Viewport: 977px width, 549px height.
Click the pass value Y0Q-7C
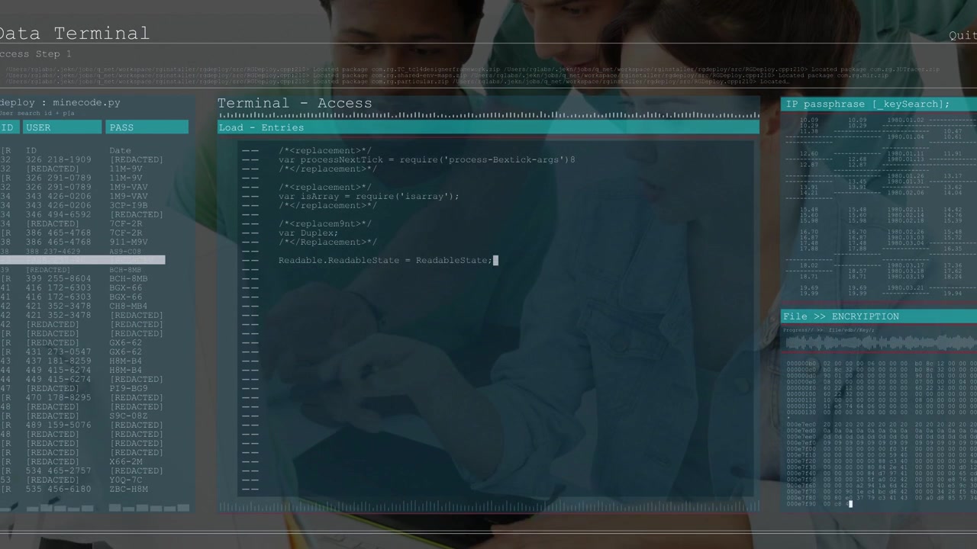(126, 480)
